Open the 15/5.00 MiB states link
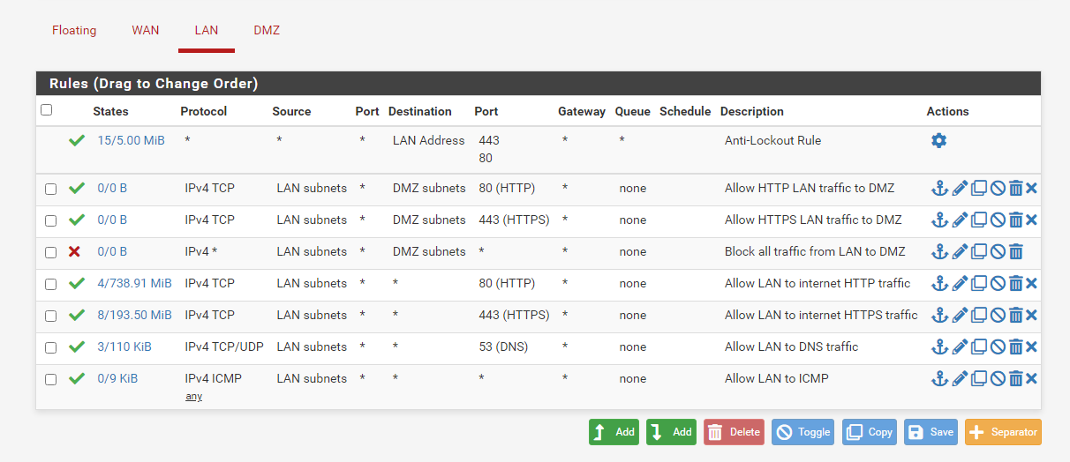 click(x=131, y=140)
